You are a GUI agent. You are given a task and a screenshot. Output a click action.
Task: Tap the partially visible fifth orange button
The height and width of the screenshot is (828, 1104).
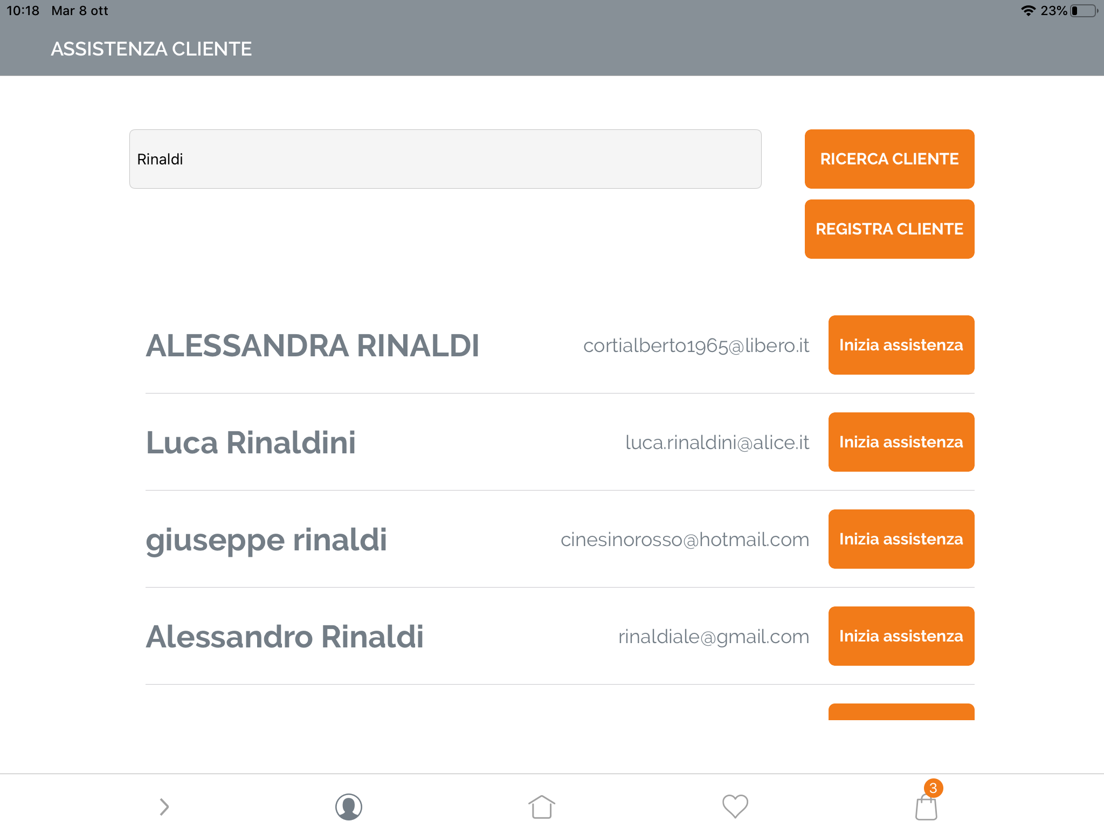[901, 712]
